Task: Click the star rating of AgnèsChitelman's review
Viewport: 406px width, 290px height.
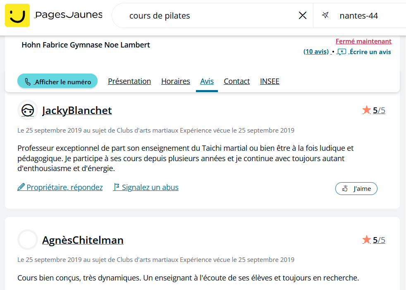Action: [x=374, y=240]
